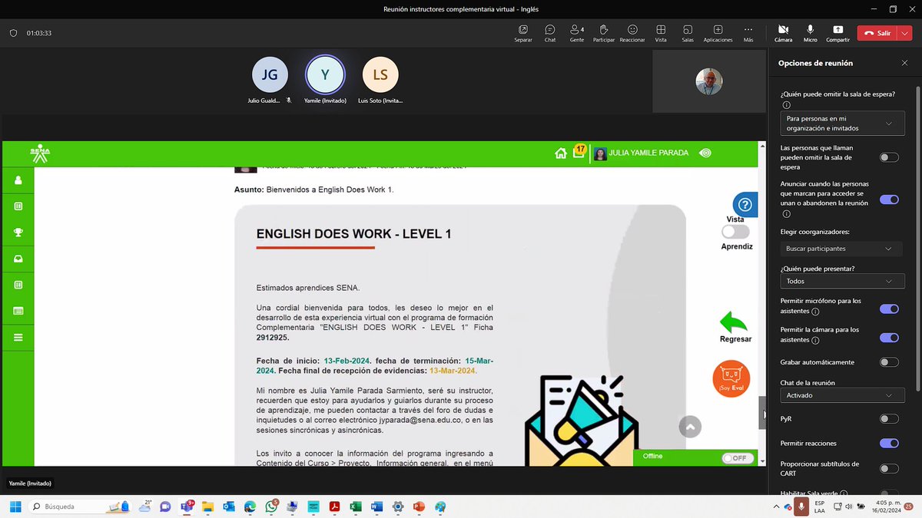Click the green Regresar arrow
This screenshot has height=518, width=922.
pos(735,322)
